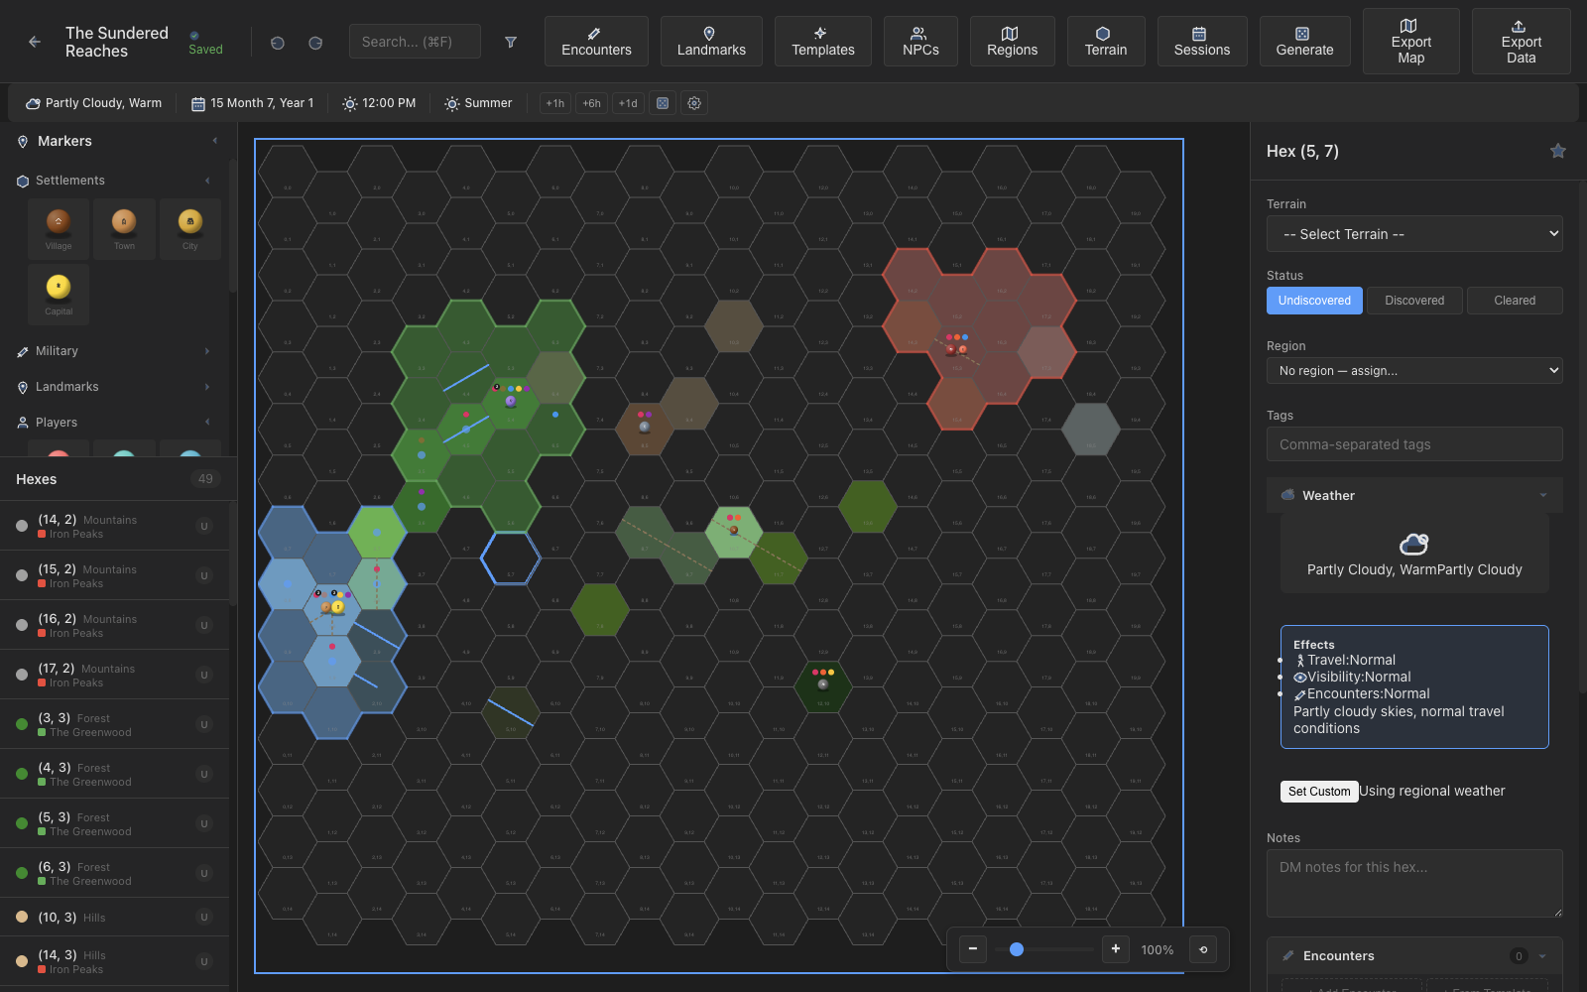
Task: Click the comma-separated tags field
Action: [1414, 444]
